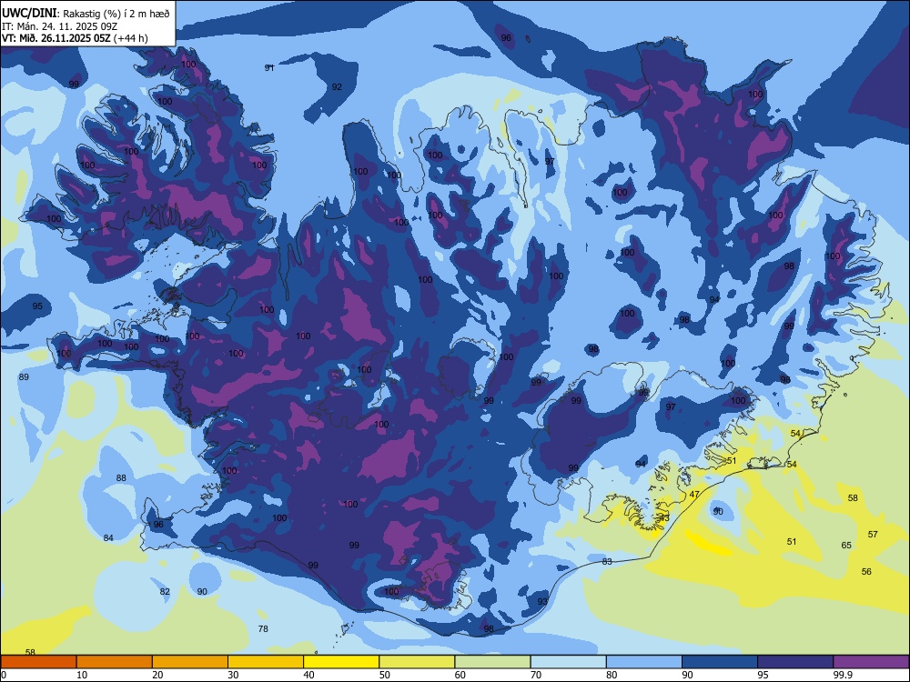Click the '65' humidity value on the map
This screenshot has height=682, width=910.
click(846, 545)
